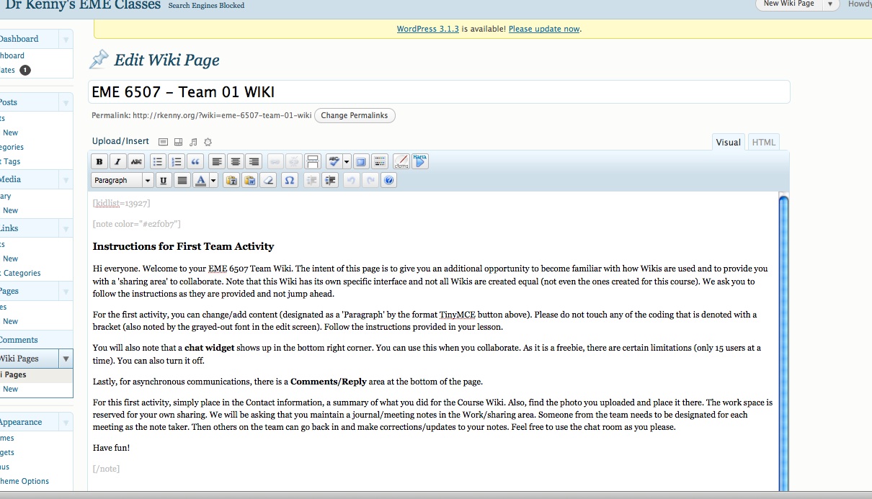Toggle italic formatting in the editor toolbar

[117, 161]
